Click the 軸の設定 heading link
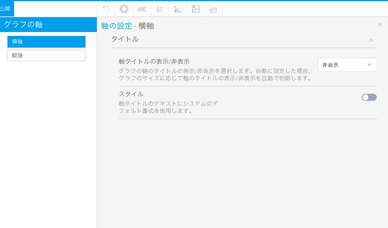The image size is (388, 228). click(116, 26)
